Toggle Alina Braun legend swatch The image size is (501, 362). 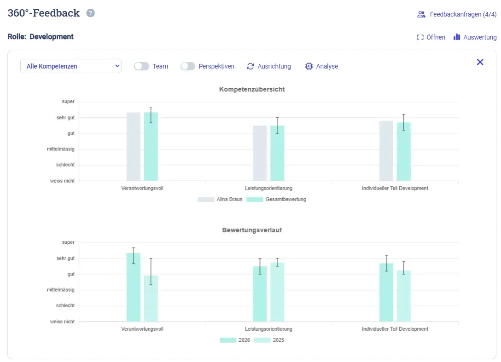(206, 199)
